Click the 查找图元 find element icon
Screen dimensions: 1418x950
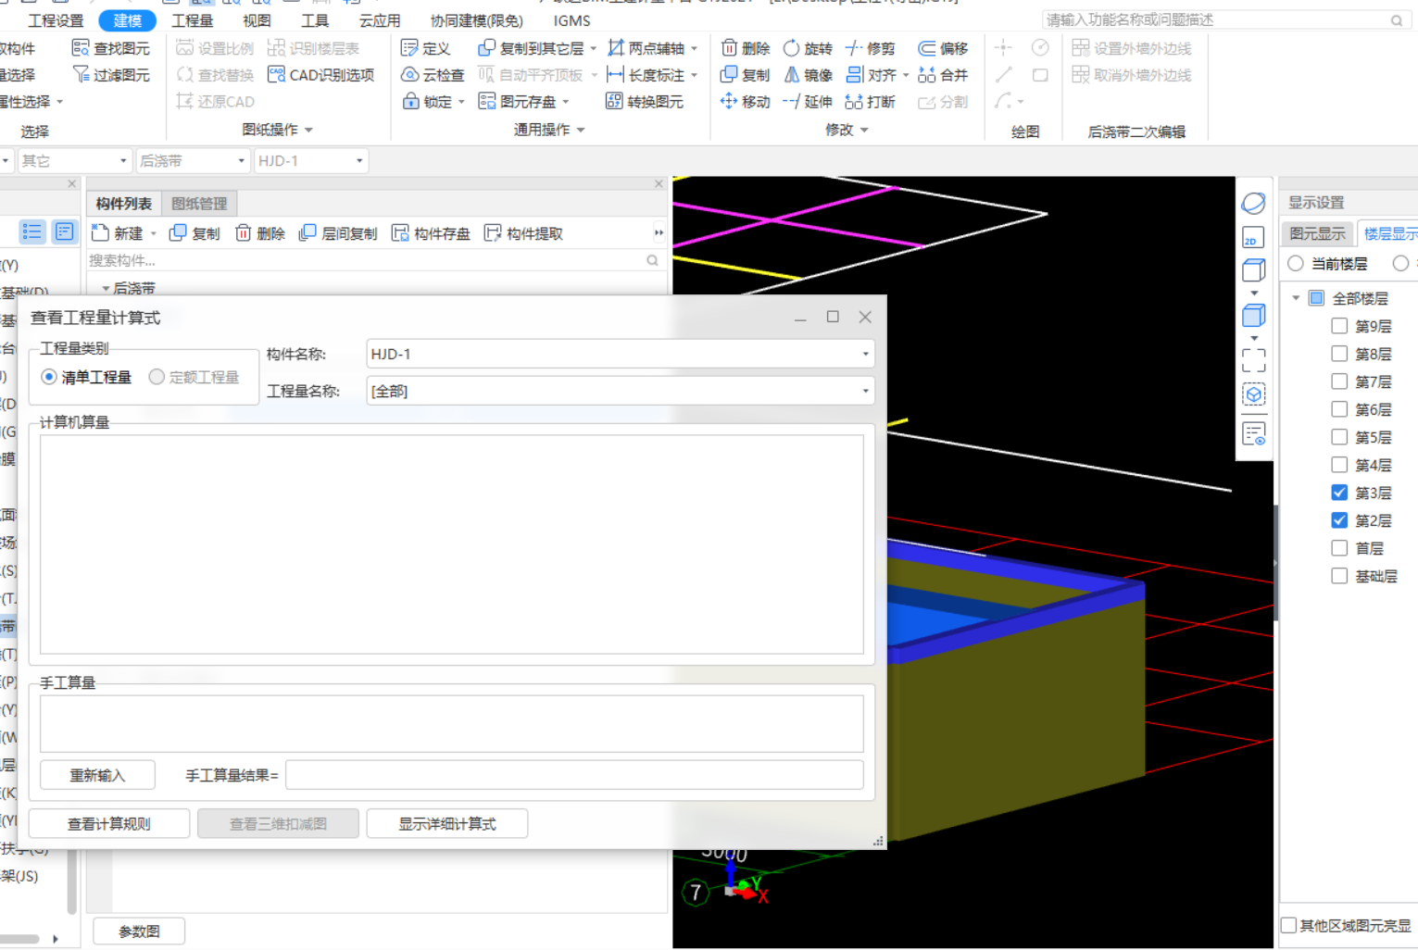tap(81, 48)
